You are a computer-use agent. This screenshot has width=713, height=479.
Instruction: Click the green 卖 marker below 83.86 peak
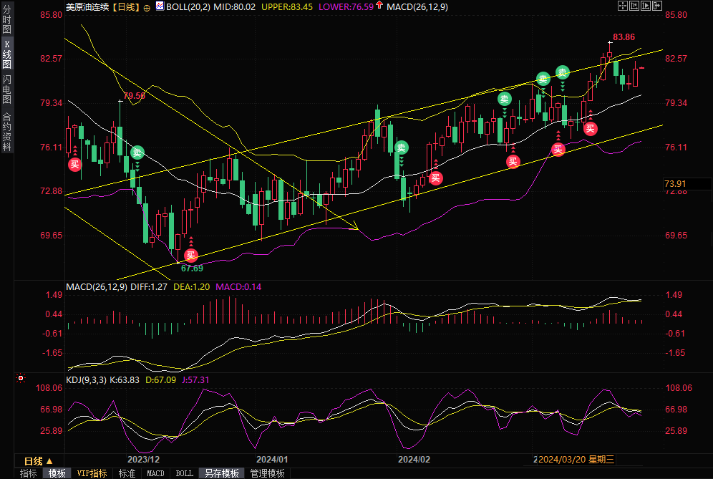point(563,72)
